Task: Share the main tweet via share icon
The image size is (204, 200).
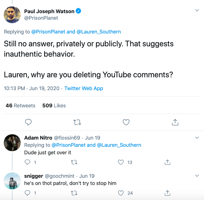Action: pyautogui.click(x=175, y=122)
